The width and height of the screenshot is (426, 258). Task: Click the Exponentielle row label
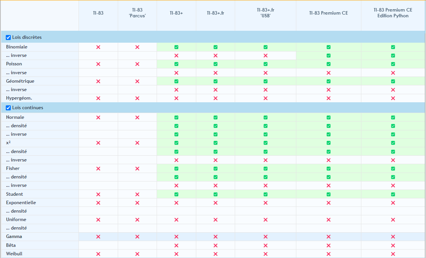pyautogui.click(x=21, y=203)
